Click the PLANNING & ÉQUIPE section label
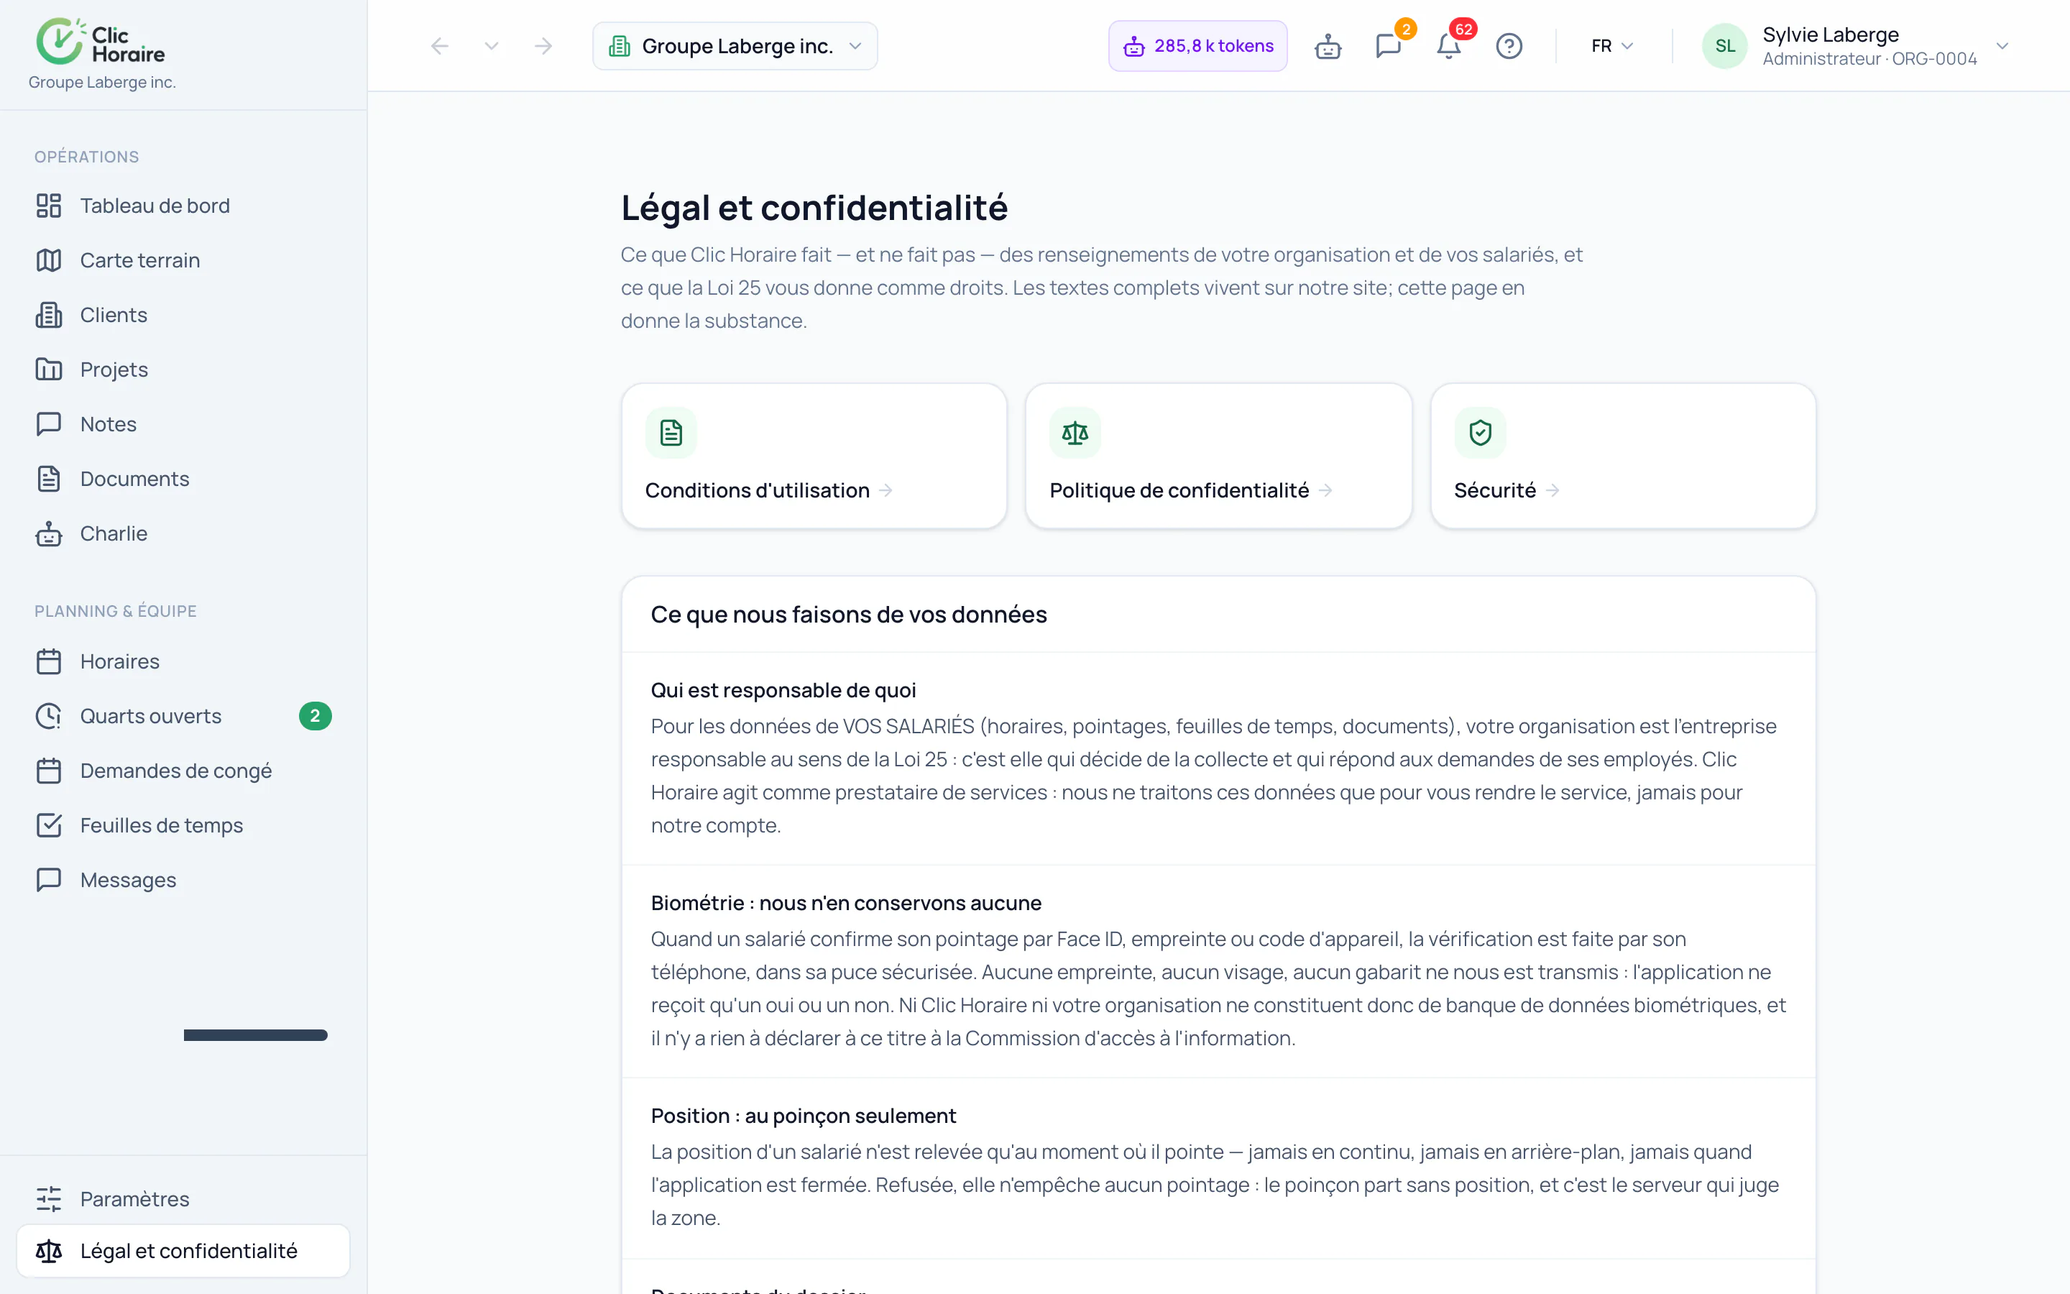The width and height of the screenshot is (2070, 1294). [116, 611]
